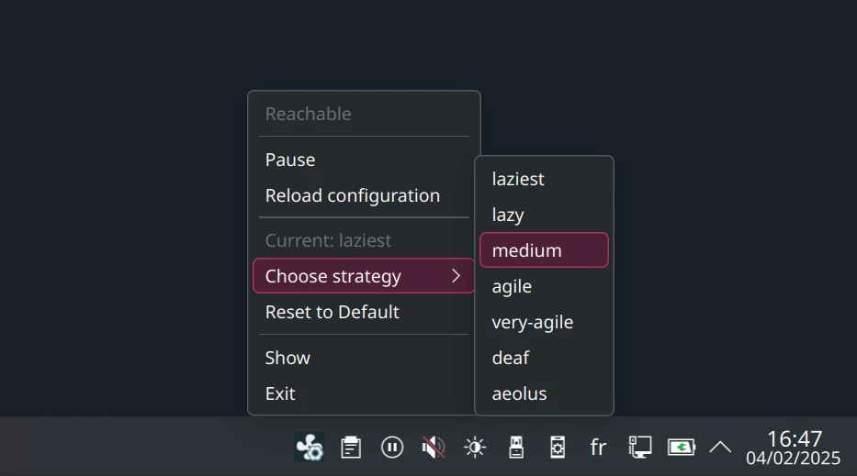Open the brightness sun icon

tap(475, 448)
